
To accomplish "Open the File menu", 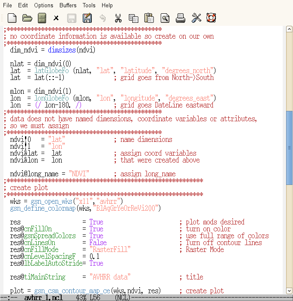I will click(7, 5).
